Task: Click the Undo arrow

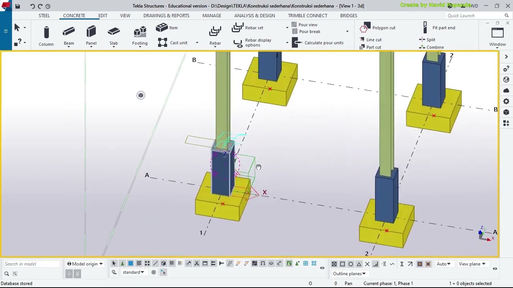Action: pyautogui.click(x=32, y=6)
